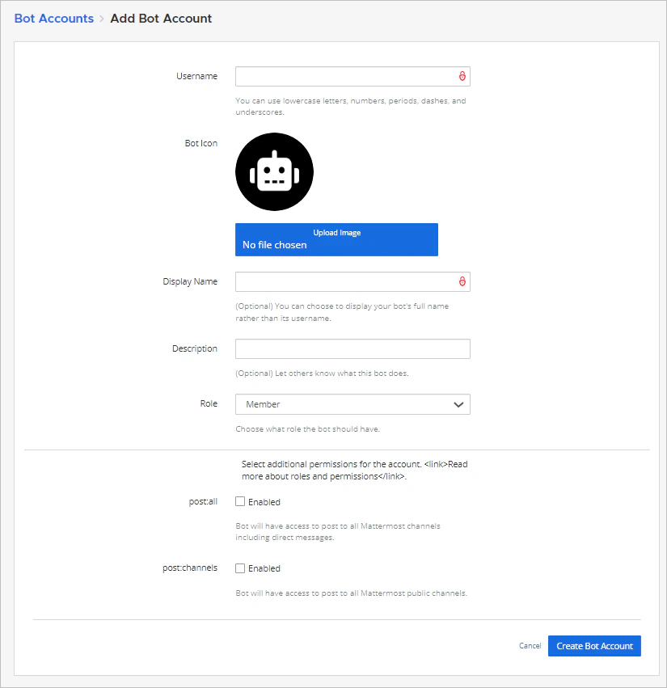Click the breadcrumb chevron separator

[102, 18]
